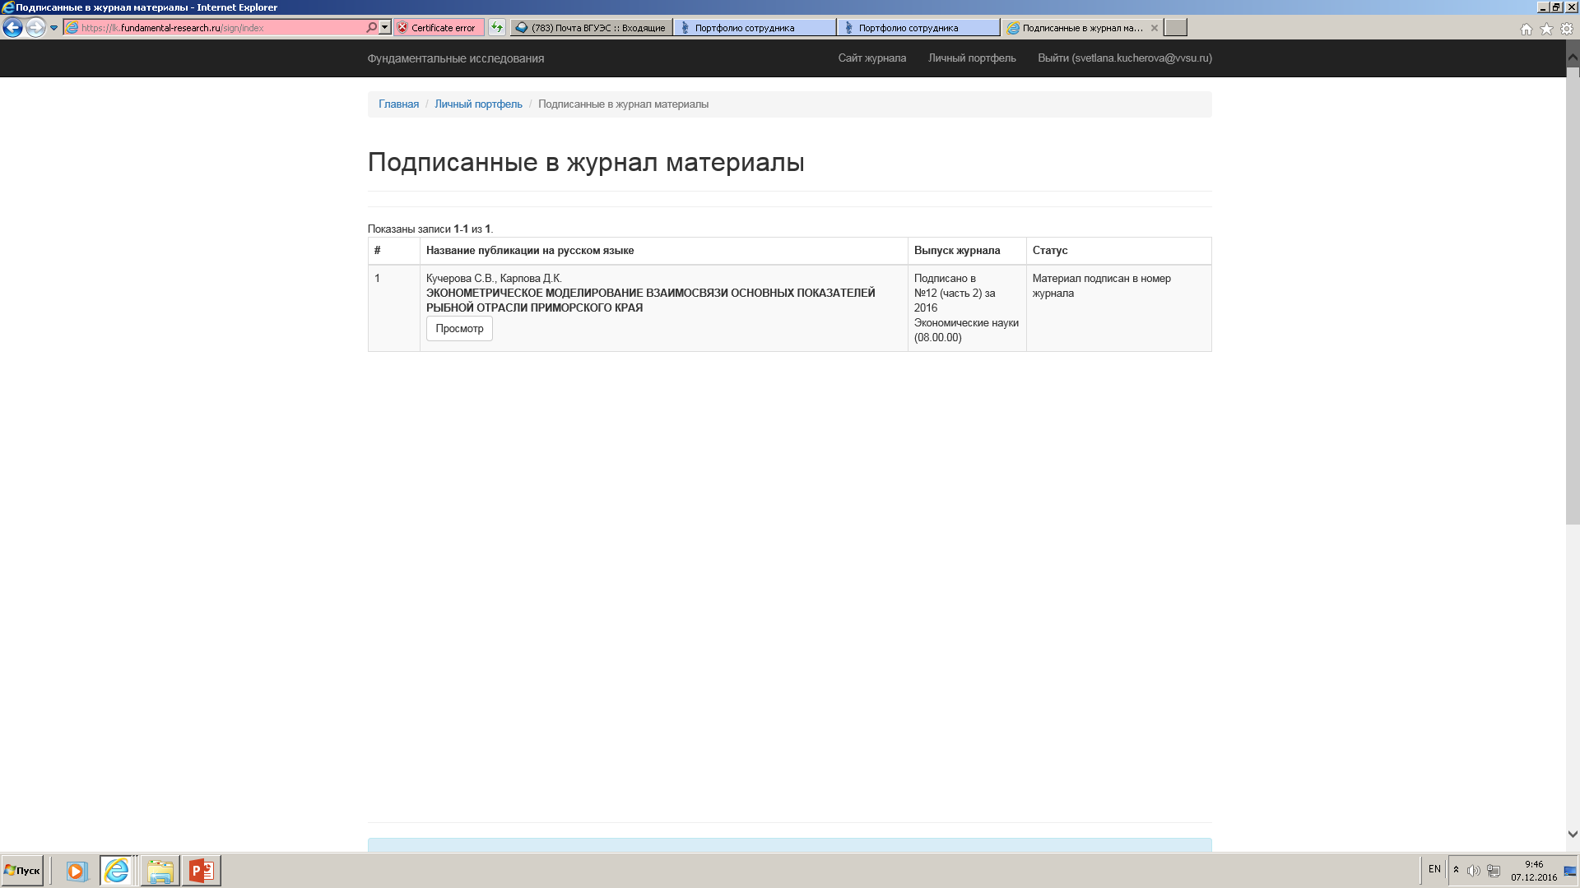Expand the address bar autocomplete dropdown
1580x888 pixels.
pos(384,27)
